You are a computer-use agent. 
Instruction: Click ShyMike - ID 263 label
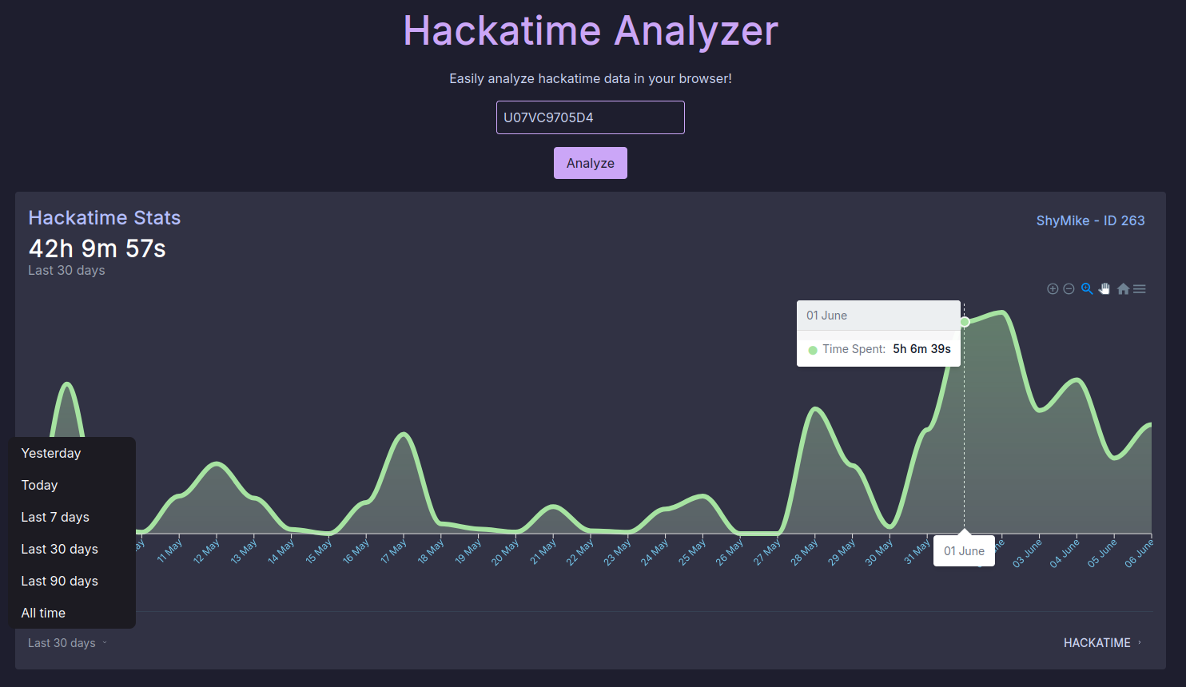point(1090,220)
